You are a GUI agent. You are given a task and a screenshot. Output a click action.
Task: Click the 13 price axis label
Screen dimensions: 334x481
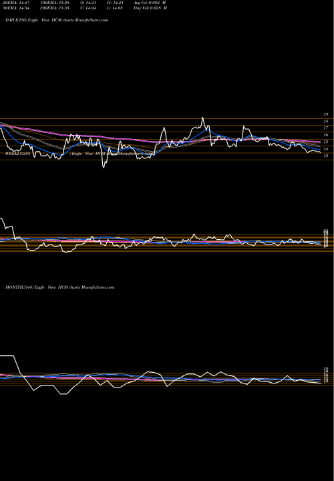click(x=326, y=156)
